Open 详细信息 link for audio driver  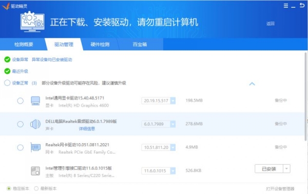pyautogui.click(x=87, y=129)
